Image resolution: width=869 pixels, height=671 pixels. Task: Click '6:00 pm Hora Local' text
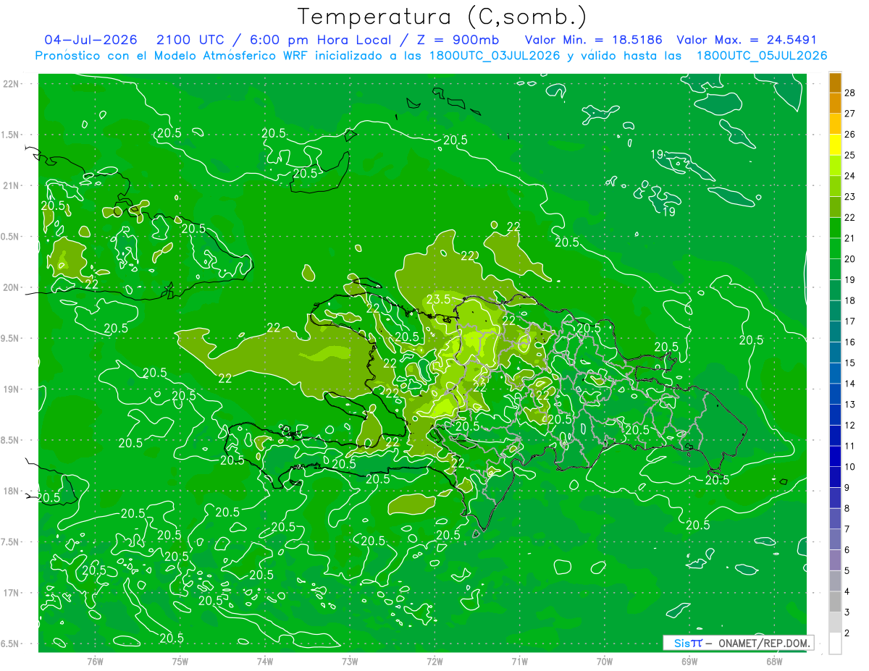point(320,40)
